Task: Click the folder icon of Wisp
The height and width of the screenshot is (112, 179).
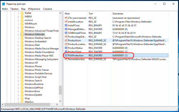Action: click(22, 98)
